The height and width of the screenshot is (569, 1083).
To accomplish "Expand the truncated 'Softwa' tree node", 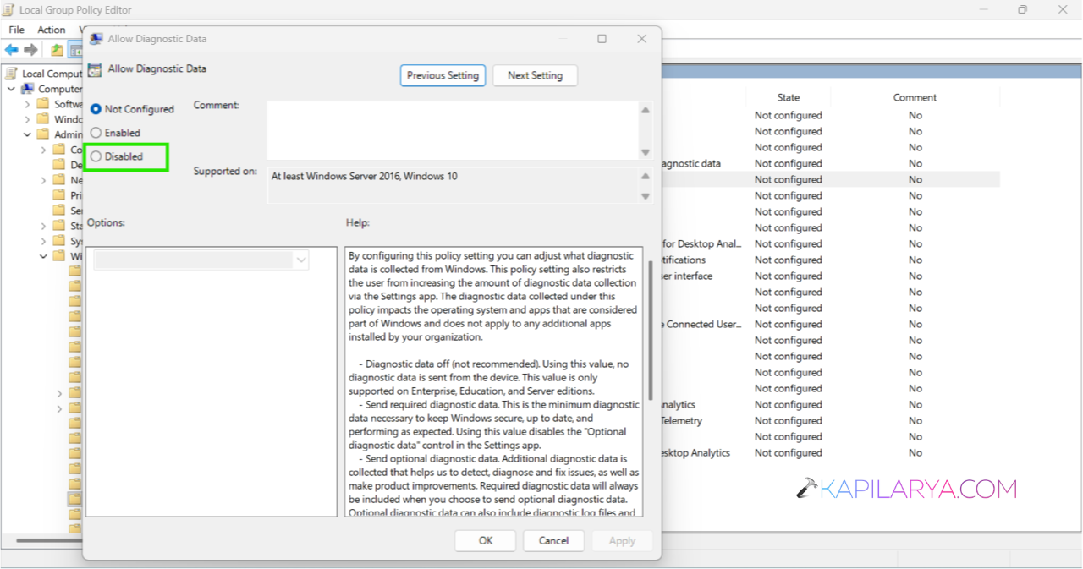I will [27, 104].
